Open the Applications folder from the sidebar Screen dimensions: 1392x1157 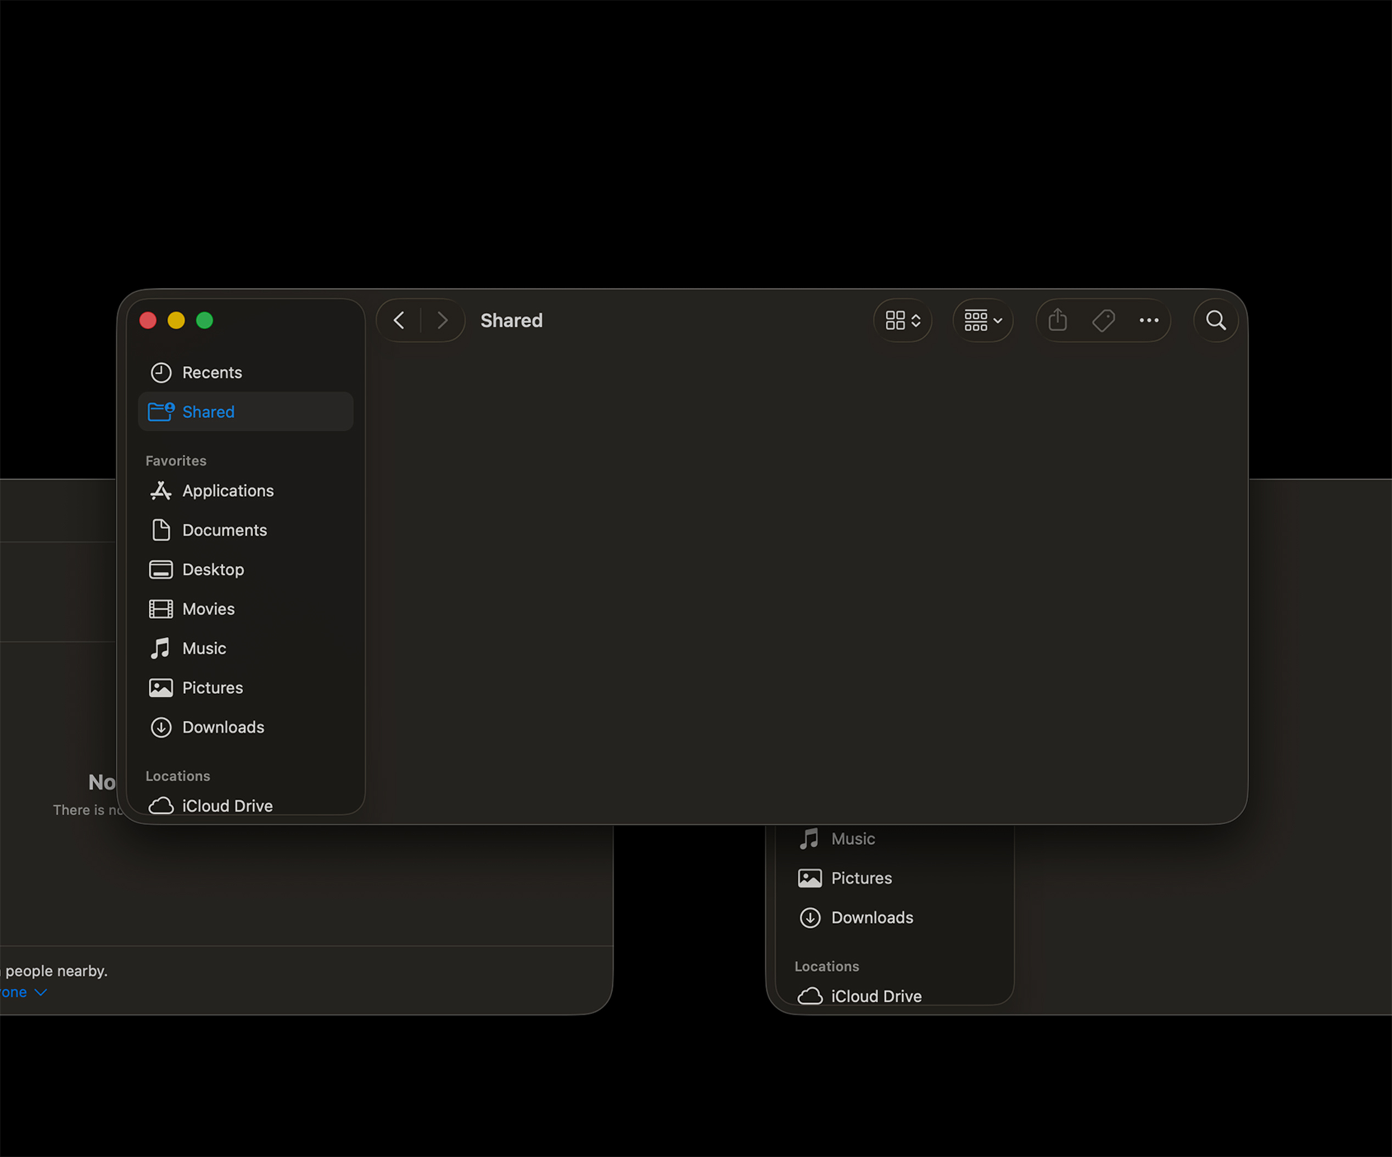(228, 491)
